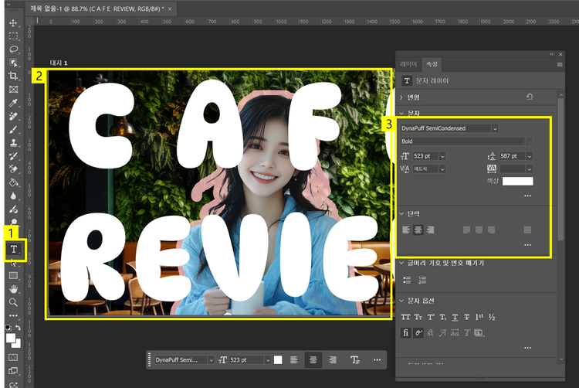Select the Eyedropper tool
The height and width of the screenshot is (388, 579).
pos(13,102)
